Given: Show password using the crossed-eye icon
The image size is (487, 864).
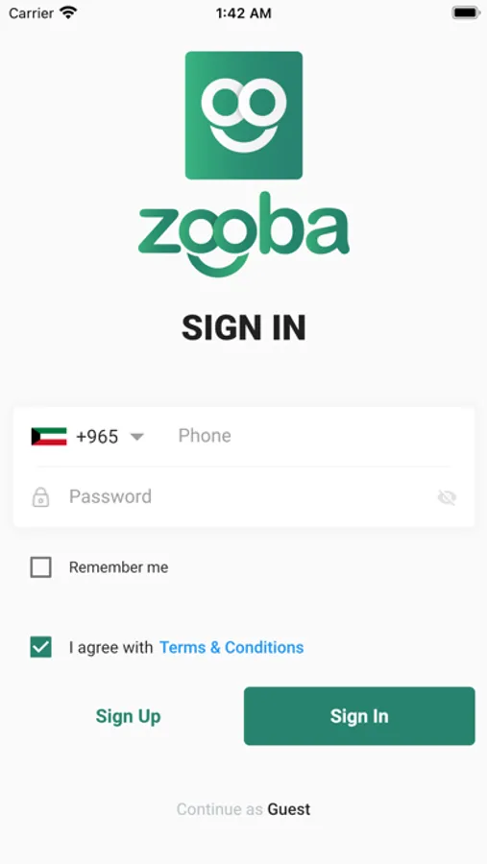Looking at the screenshot, I should (x=447, y=497).
